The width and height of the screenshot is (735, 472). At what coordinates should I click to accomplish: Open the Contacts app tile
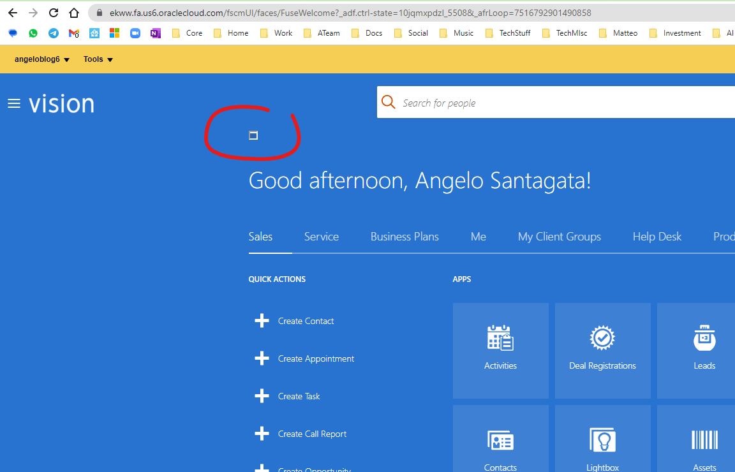[500, 446]
